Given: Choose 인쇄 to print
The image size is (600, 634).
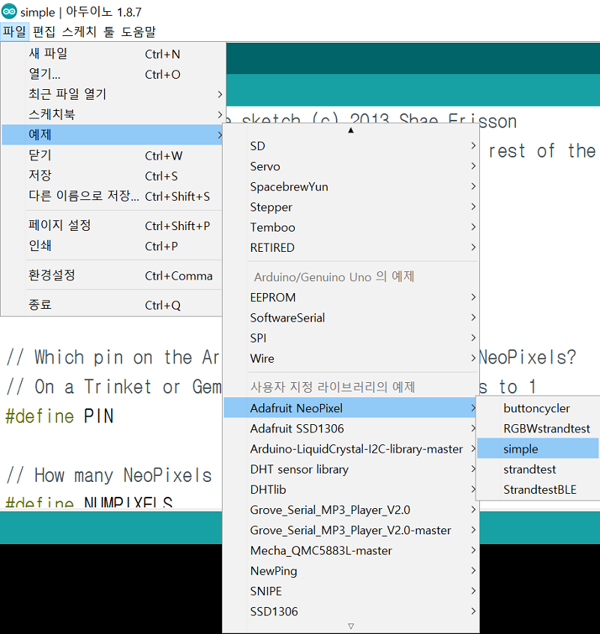Looking at the screenshot, I should (112, 246).
